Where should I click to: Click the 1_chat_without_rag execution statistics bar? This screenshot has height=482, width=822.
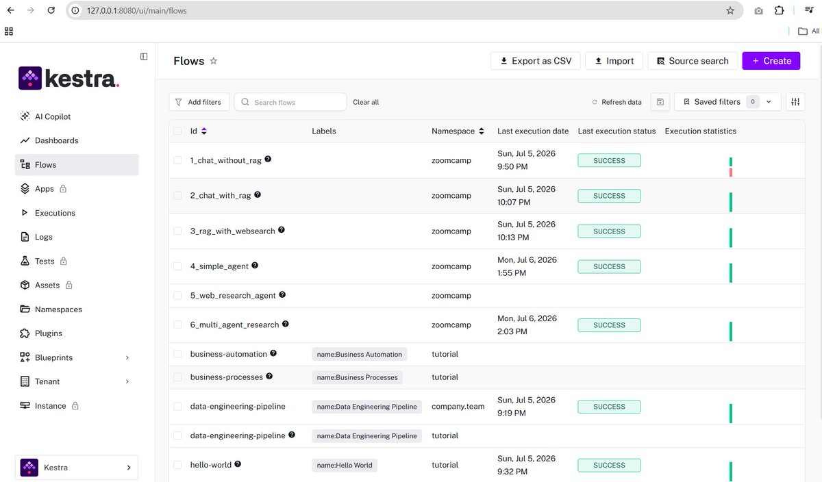[731, 166]
